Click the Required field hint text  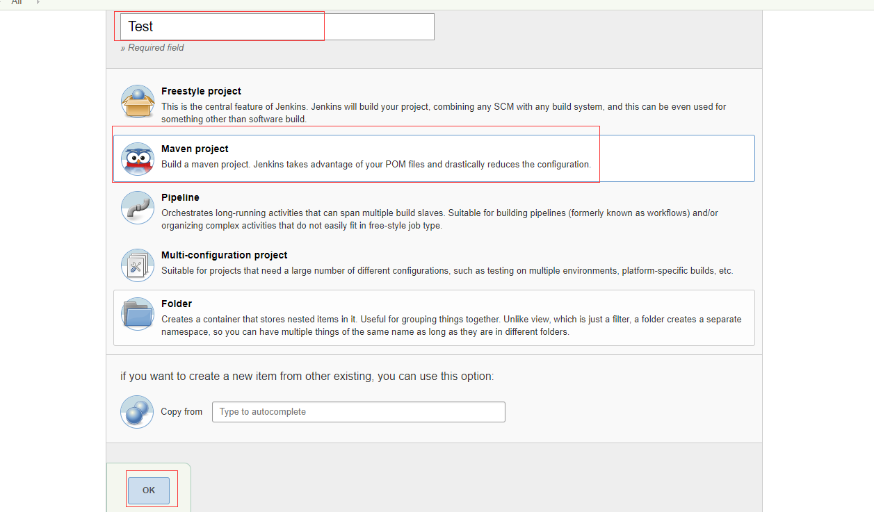tap(152, 48)
